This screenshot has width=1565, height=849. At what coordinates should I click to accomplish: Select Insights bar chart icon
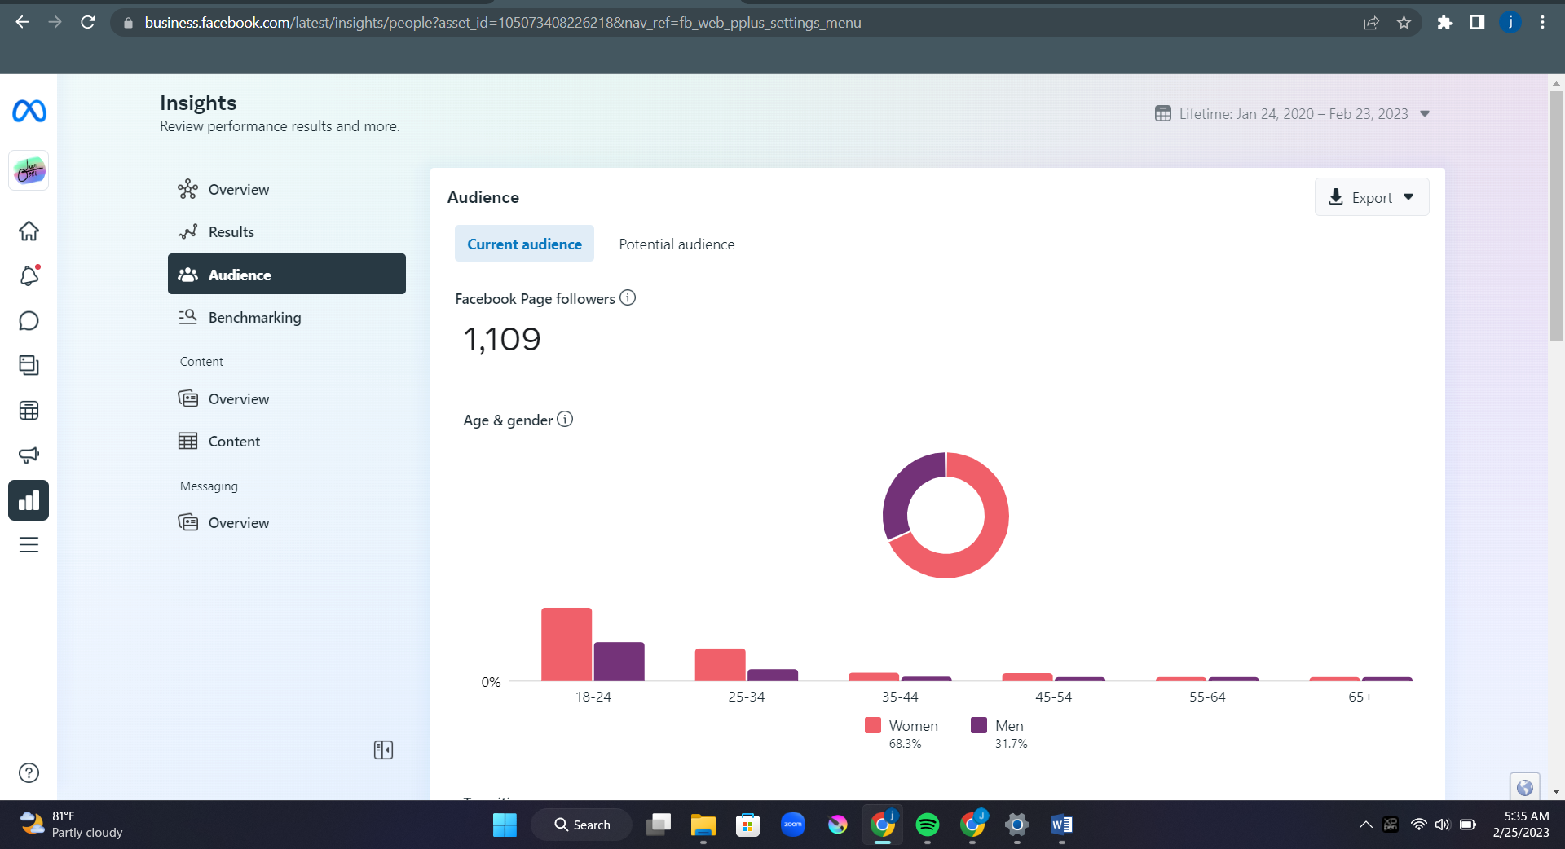[29, 500]
